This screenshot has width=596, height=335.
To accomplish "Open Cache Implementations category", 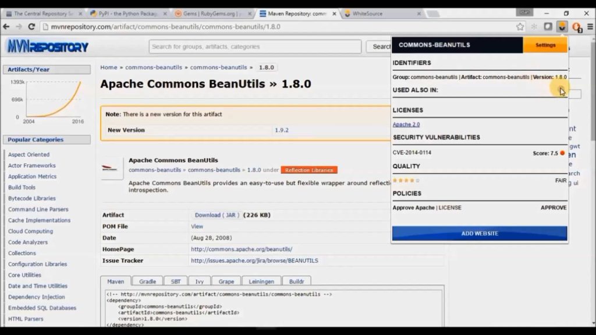I will [x=39, y=220].
